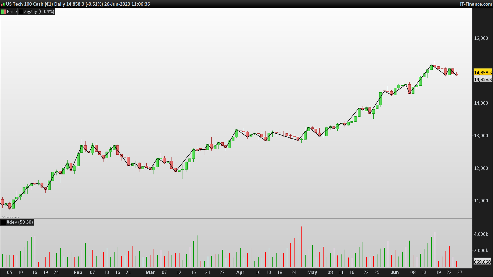Viewport: 493px width, 277px height.
Task: Open the ZigZag (0.04%) indicator label
Action: [39, 12]
